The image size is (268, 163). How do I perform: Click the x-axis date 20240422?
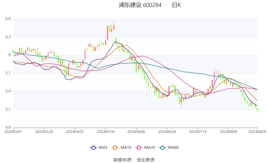75,132
